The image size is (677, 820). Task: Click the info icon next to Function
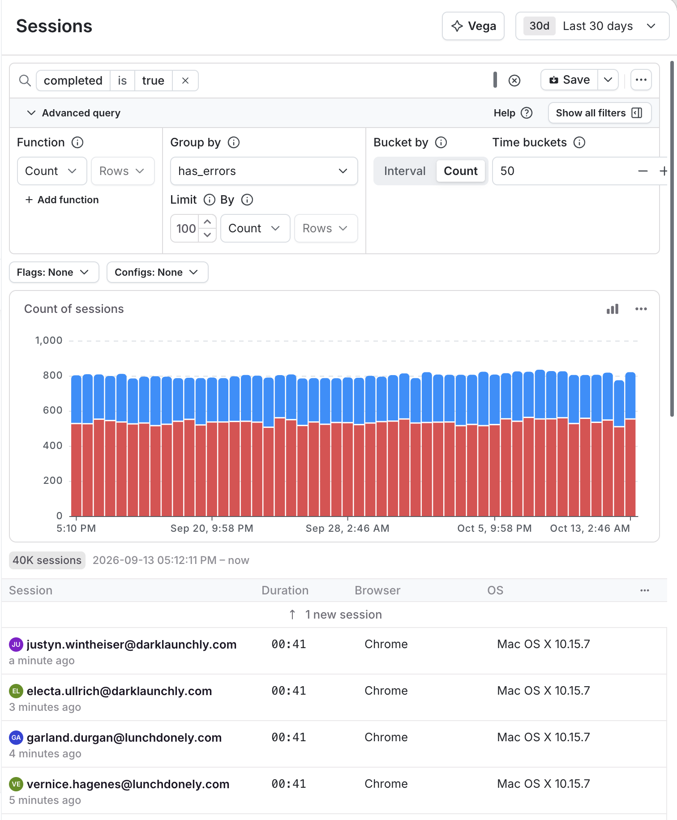pyautogui.click(x=77, y=142)
